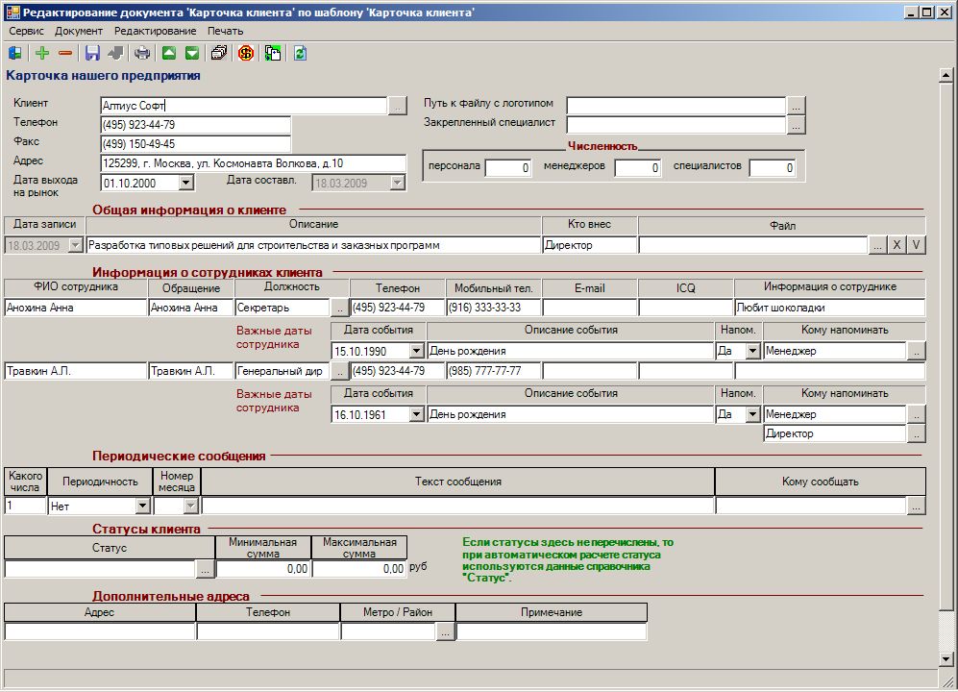Expand the Периодичность dropdown showing Нет

tap(142, 506)
